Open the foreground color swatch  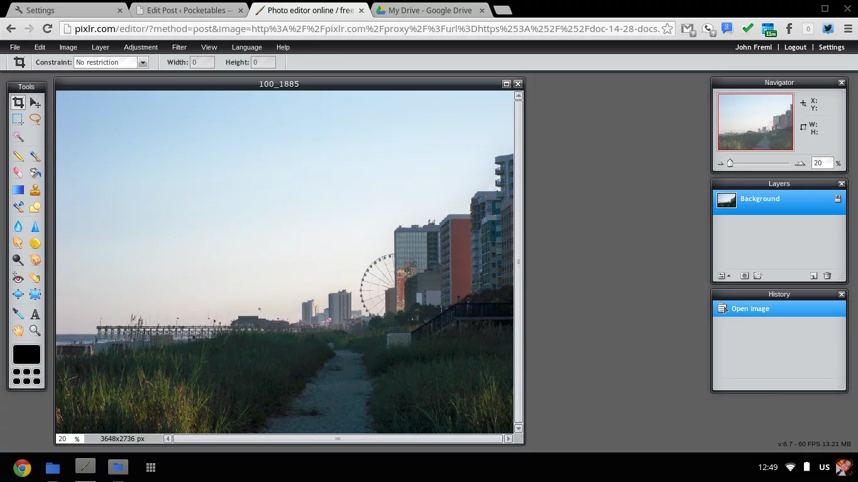click(26, 354)
